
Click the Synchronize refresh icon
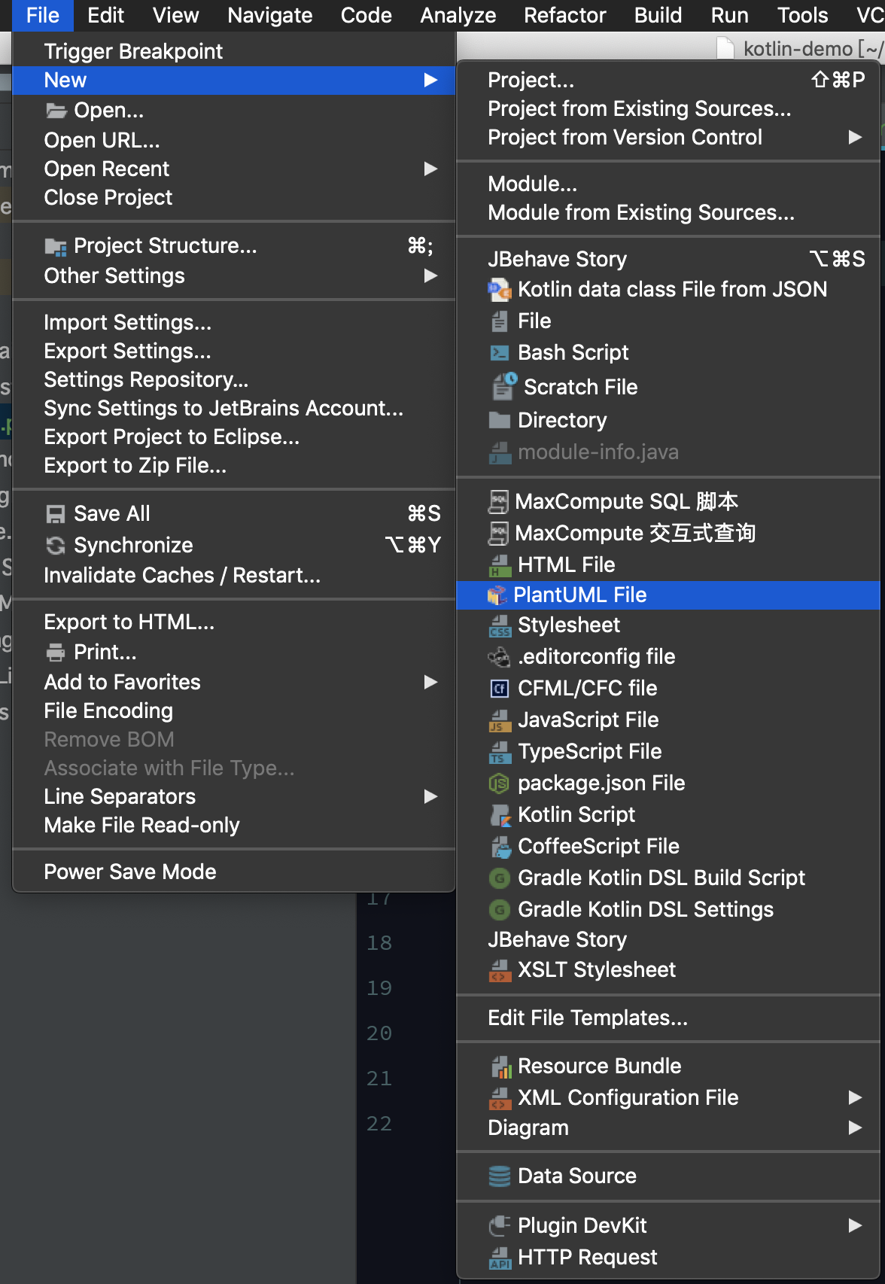pyautogui.click(x=55, y=546)
